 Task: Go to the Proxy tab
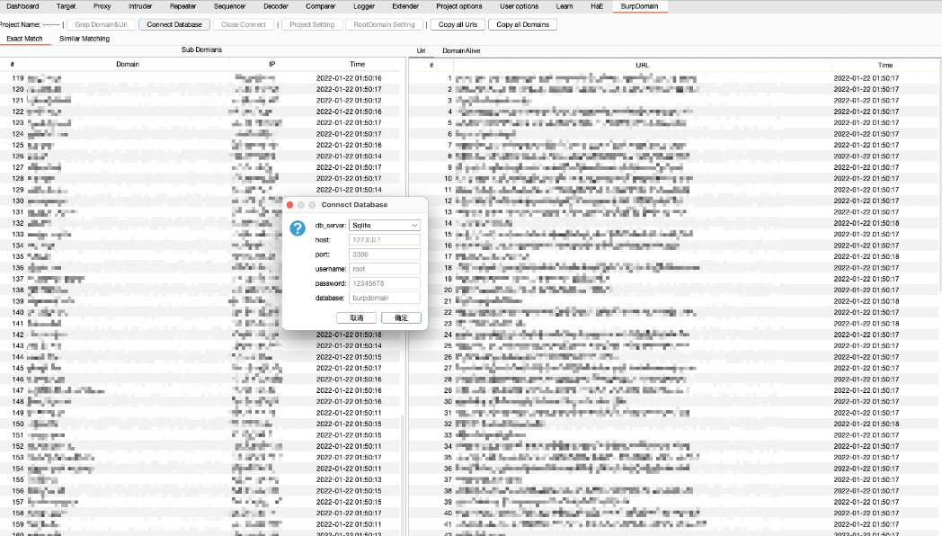tap(102, 6)
